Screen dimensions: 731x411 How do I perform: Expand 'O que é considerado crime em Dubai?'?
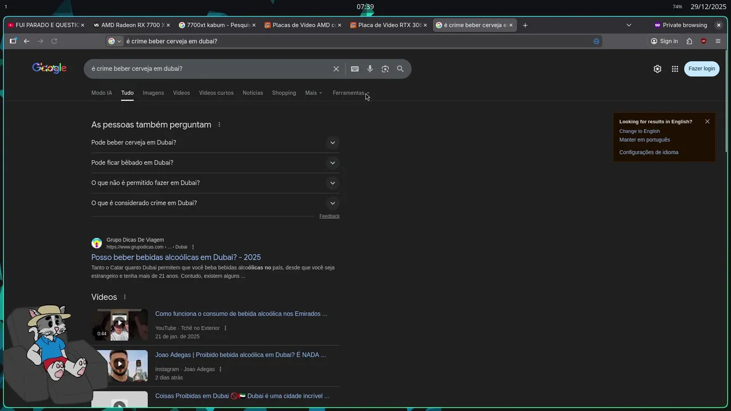pyautogui.click(x=215, y=203)
